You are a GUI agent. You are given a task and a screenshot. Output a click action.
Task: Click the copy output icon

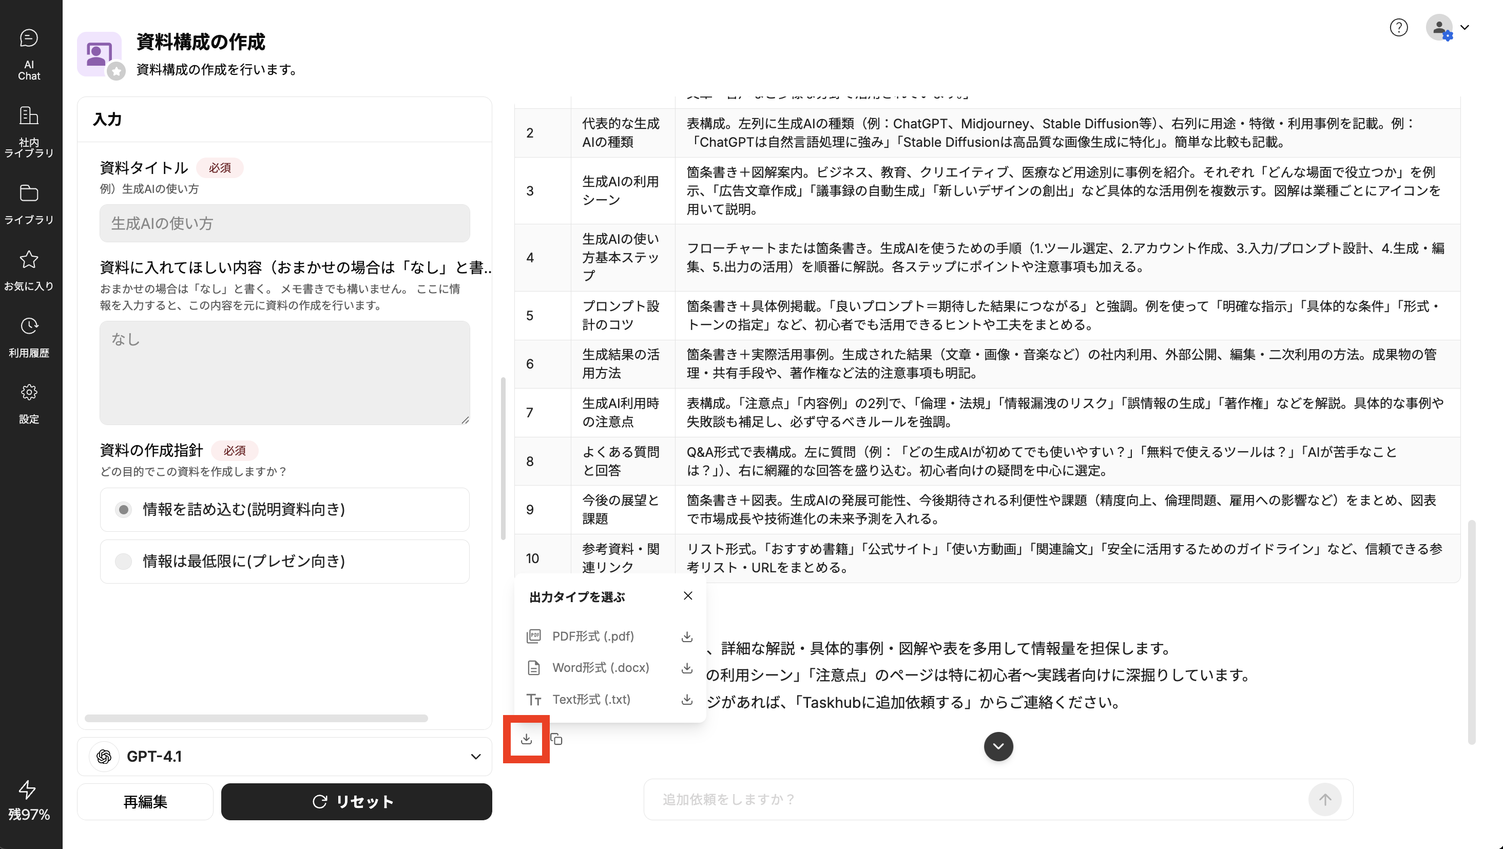[556, 739]
